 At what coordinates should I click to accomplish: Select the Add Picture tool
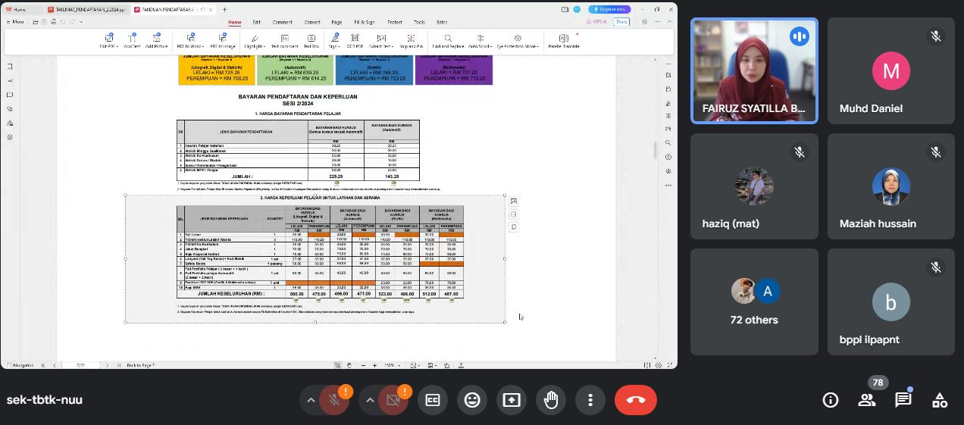pos(156,41)
